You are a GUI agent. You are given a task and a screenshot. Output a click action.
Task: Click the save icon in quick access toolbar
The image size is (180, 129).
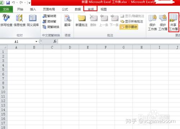8,3
